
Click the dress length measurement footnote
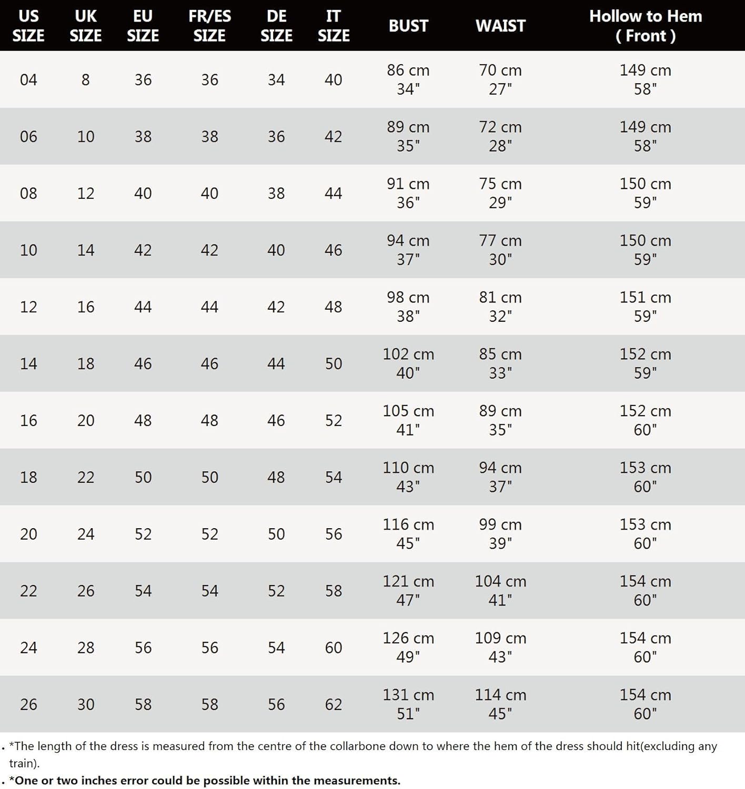click(x=363, y=746)
